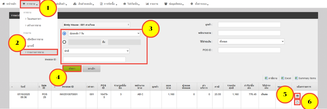
Task: Sort table by Sale ID column
Action: pos(44,86)
